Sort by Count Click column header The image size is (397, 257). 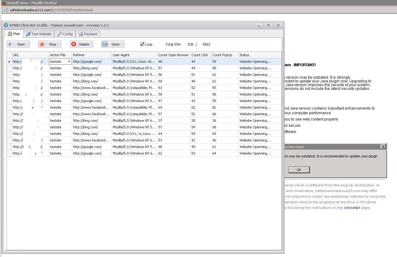tap(200, 55)
